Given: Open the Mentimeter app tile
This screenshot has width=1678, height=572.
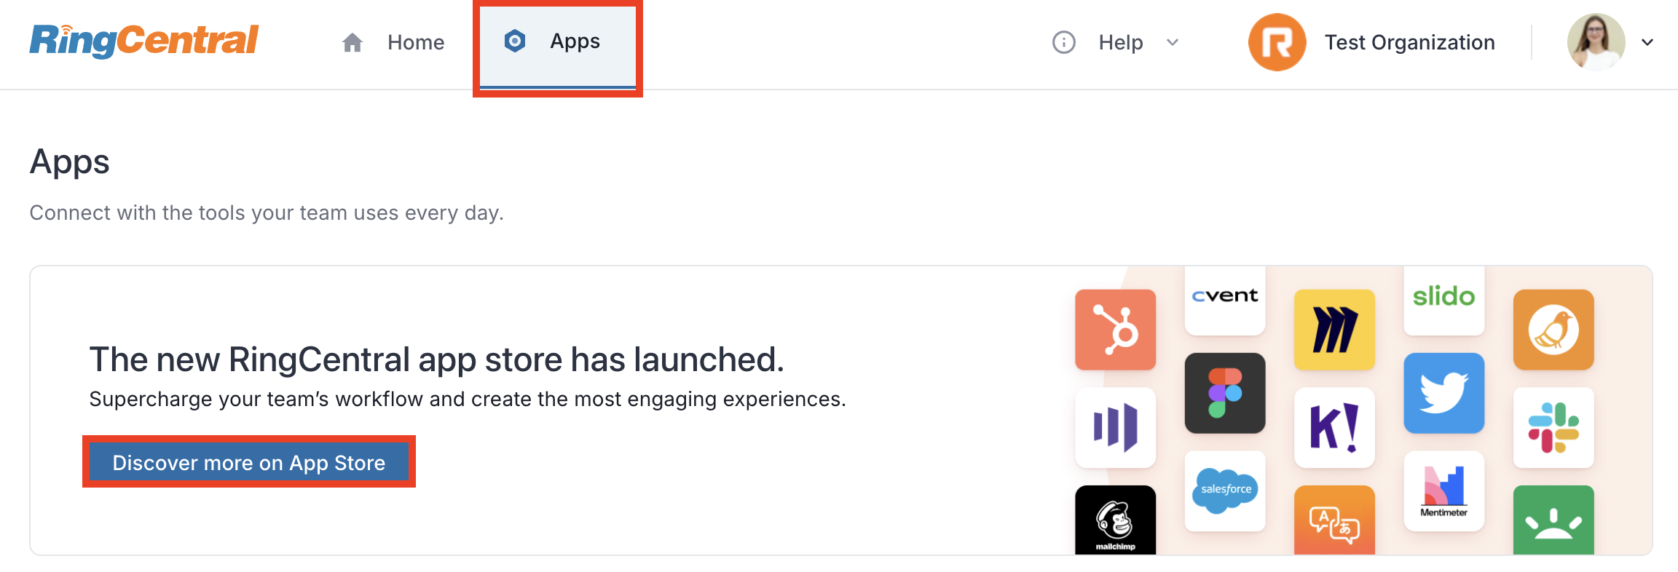Looking at the screenshot, I should [1443, 490].
